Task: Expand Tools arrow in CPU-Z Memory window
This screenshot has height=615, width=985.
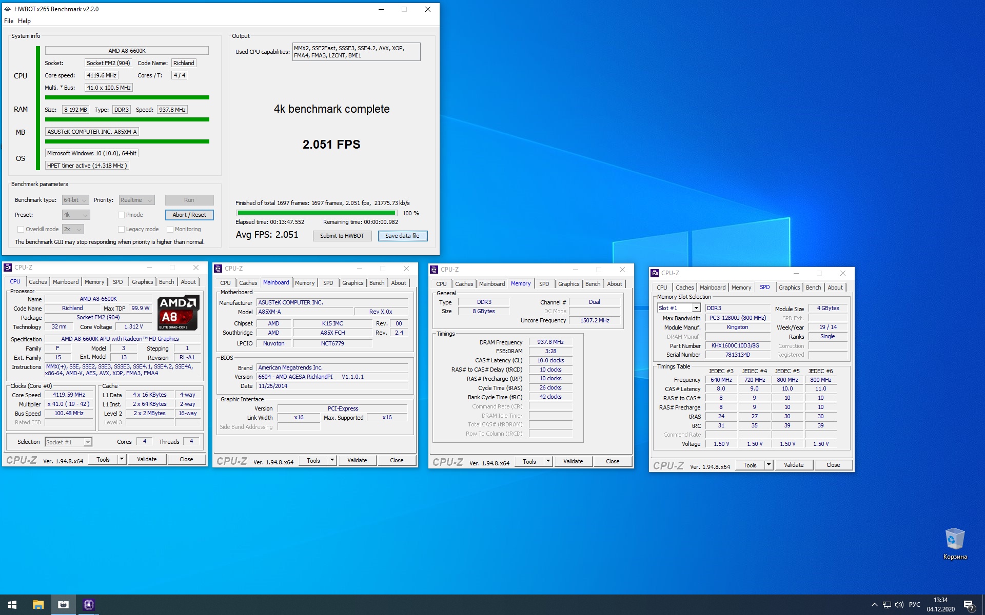Action: pyautogui.click(x=548, y=461)
